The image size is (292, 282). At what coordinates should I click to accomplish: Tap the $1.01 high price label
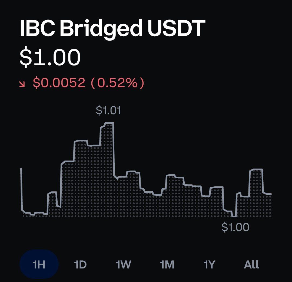pyautogui.click(x=108, y=110)
